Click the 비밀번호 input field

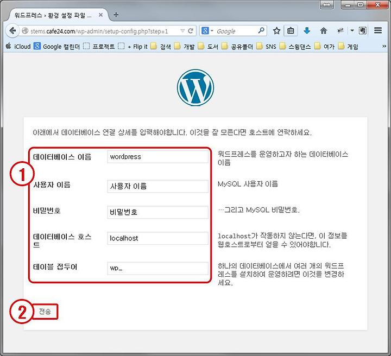tap(158, 212)
